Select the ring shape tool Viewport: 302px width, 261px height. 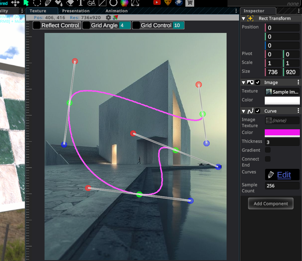tap(113, 3)
